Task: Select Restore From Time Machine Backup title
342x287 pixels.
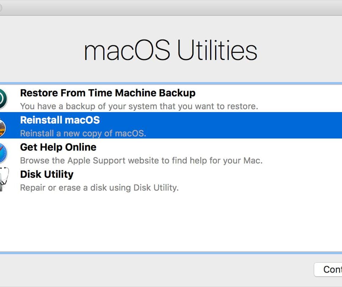Action: pyautogui.click(x=108, y=93)
